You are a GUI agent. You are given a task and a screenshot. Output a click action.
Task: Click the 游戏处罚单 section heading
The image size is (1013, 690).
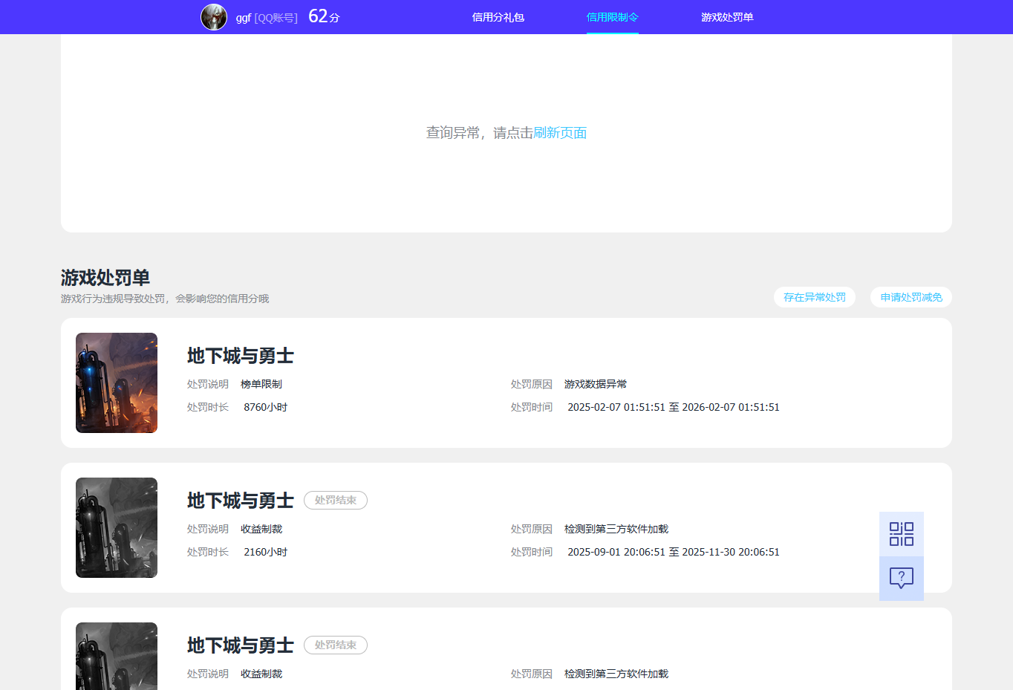105,278
